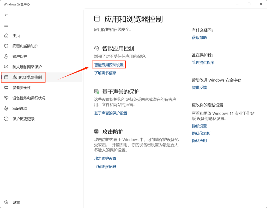This screenshot has width=267, height=208.
Task: Open 管理提供程序 link
Action: pos(203,62)
